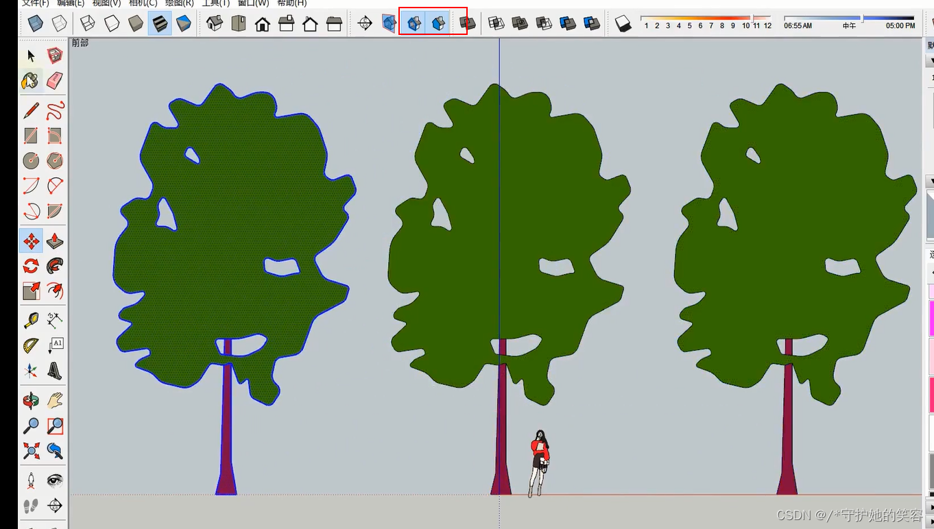Viewport: 934px width, 529px height.
Task: Choose the Pie arc tool
Action: pos(55,211)
